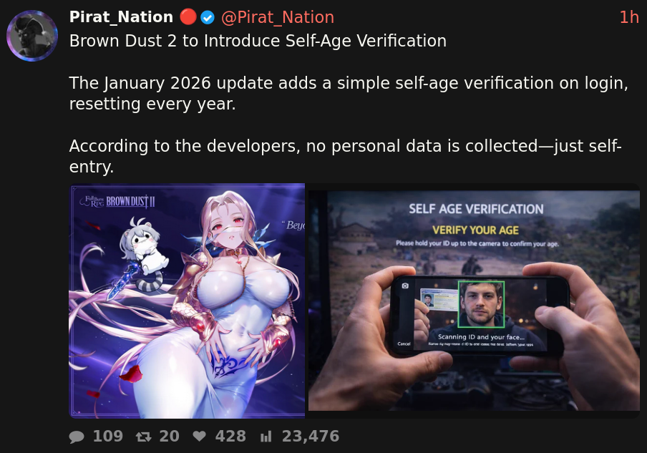Open the Self Age Verification phone photo

tap(474, 301)
